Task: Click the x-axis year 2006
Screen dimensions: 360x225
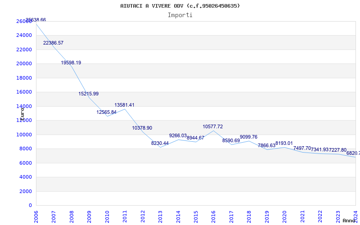Action: click(x=36, y=216)
